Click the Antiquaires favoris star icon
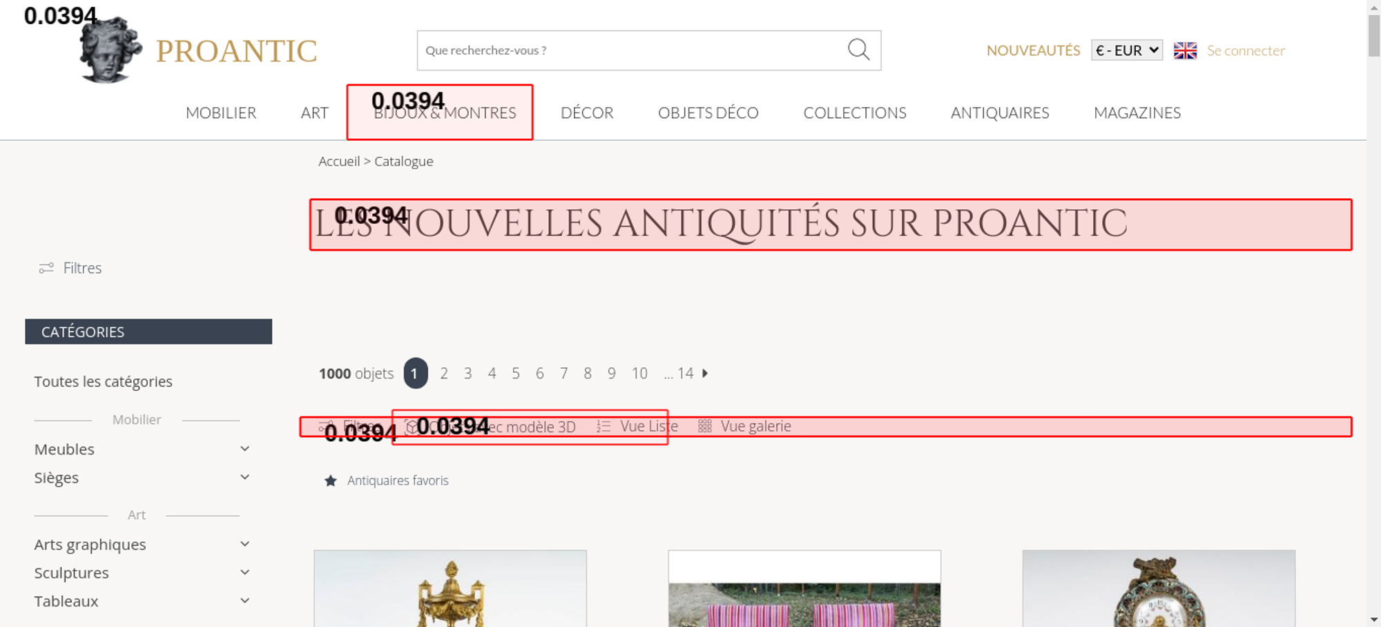 click(331, 481)
